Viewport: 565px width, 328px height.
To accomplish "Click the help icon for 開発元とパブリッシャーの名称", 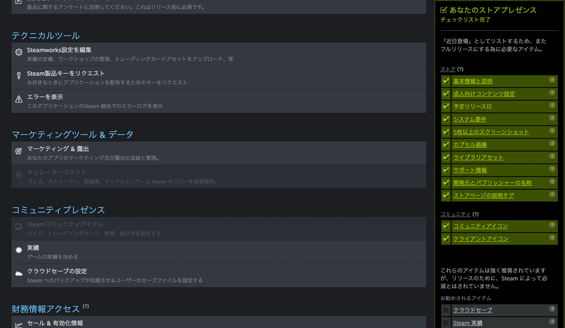I will pyautogui.click(x=552, y=181).
